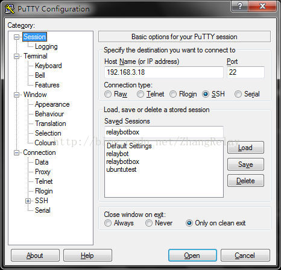The image size is (281, 270).
Task: Open the Window category
Action: click(x=35, y=95)
